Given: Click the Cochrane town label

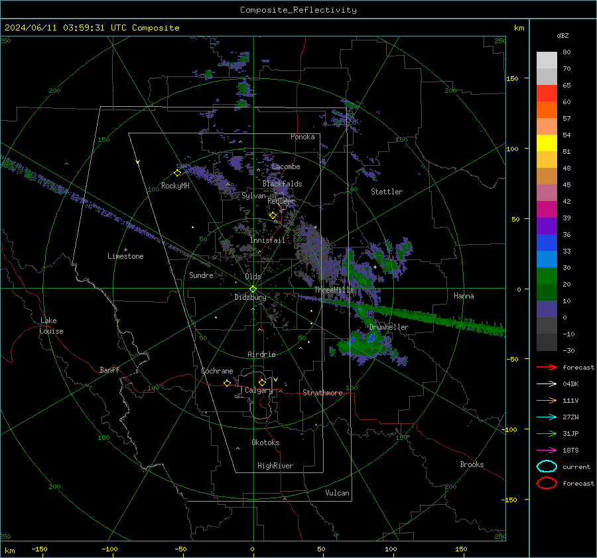Looking at the screenshot, I should pos(217,371).
